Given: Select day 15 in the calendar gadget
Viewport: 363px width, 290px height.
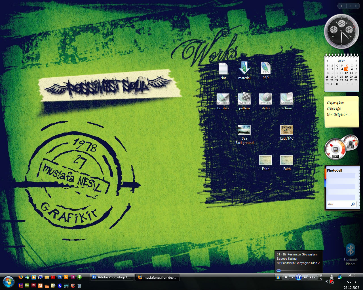Looking at the screenshot, I should [327, 76].
